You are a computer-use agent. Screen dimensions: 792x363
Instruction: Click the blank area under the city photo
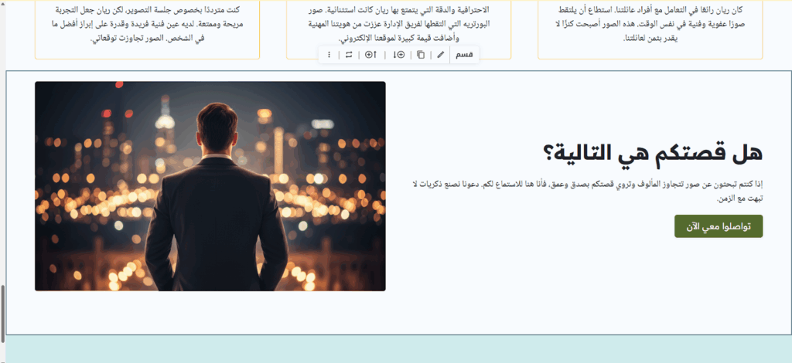click(x=210, y=312)
